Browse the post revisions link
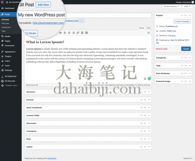The image size is (195, 161). point(173,36)
